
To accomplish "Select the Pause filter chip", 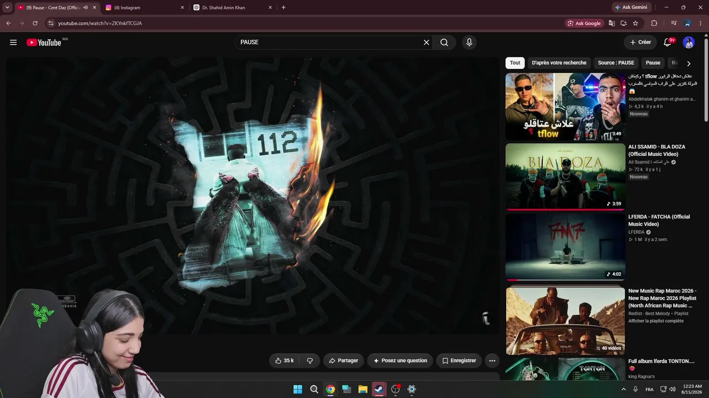I will pyautogui.click(x=653, y=63).
